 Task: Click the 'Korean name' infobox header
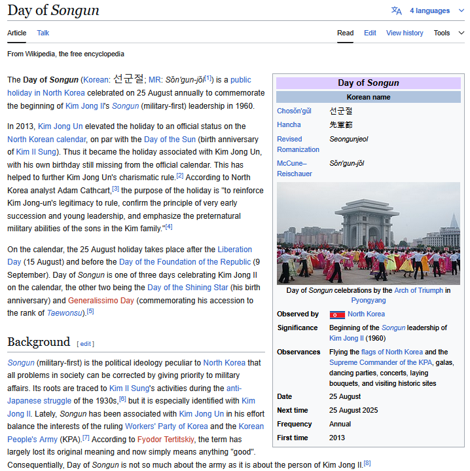tap(369, 97)
